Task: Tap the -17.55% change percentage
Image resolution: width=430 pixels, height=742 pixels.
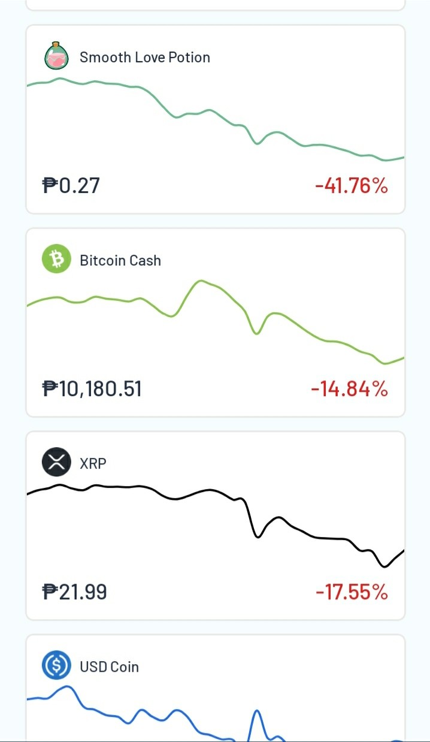Action: [x=352, y=593]
